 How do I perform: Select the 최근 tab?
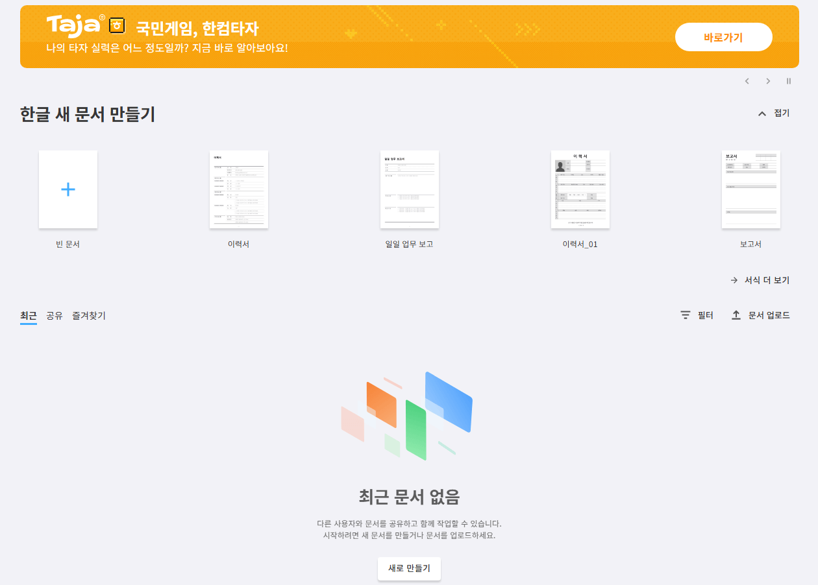pyautogui.click(x=29, y=315)
